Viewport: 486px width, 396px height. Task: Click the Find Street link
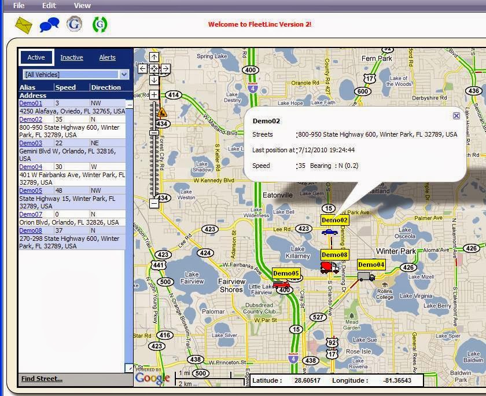pyautogui.click(x=42, y=379)
